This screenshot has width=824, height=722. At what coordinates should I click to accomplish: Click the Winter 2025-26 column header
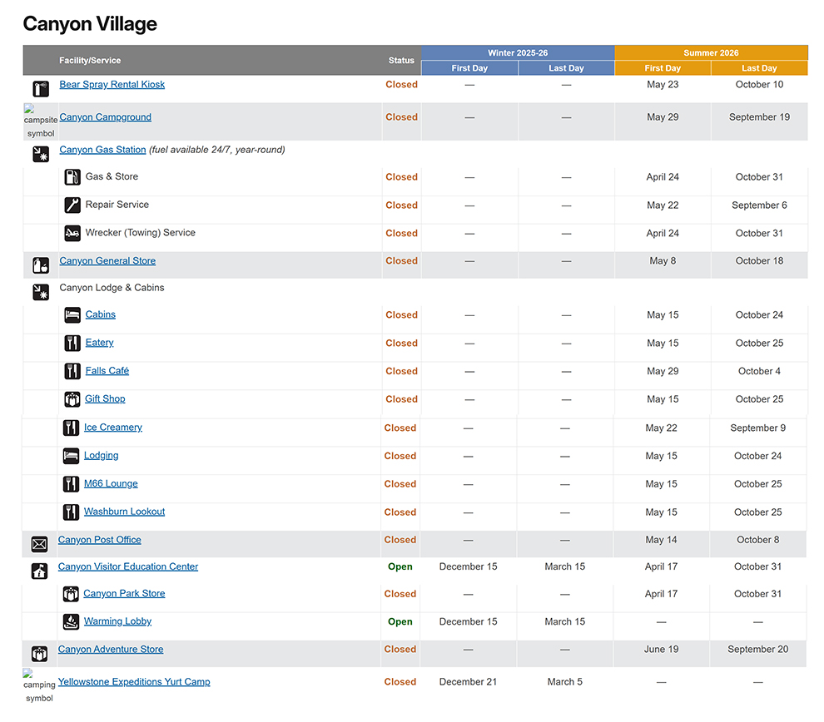(518, 52)
